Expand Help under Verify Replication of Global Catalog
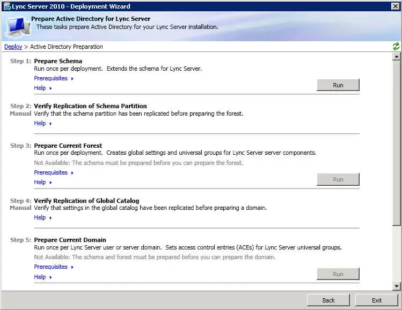402x310 pixels. coord(43,217)
